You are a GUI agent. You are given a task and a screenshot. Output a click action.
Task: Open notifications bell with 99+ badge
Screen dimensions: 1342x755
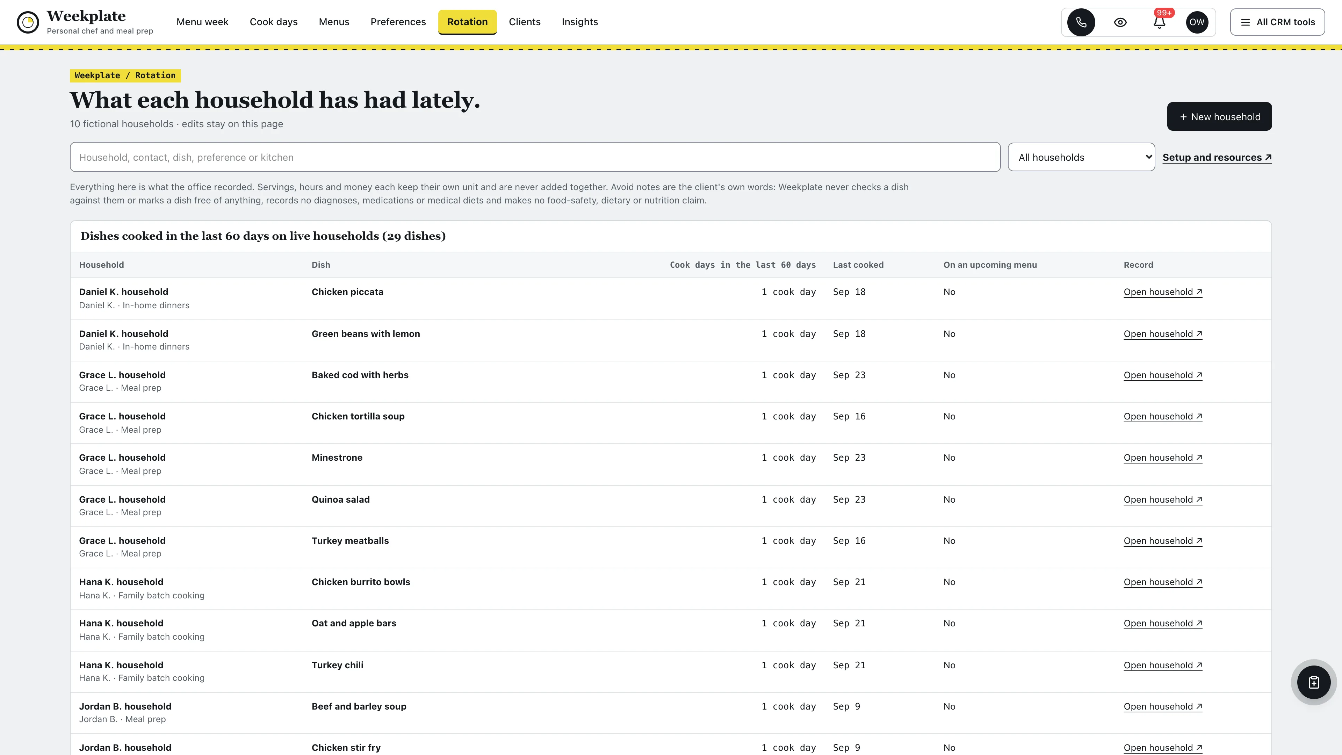pos(1159,22)
